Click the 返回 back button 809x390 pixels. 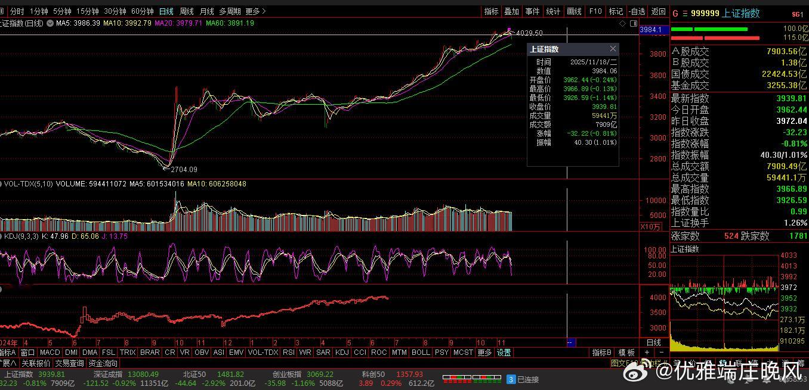(x=658, y=11)
